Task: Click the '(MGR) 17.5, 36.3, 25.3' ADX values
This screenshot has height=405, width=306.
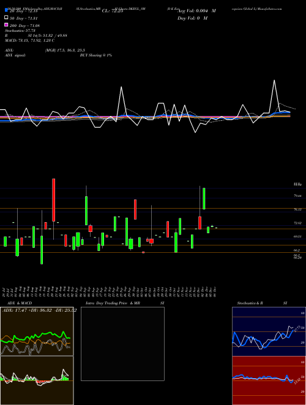Action: [65, 50]
